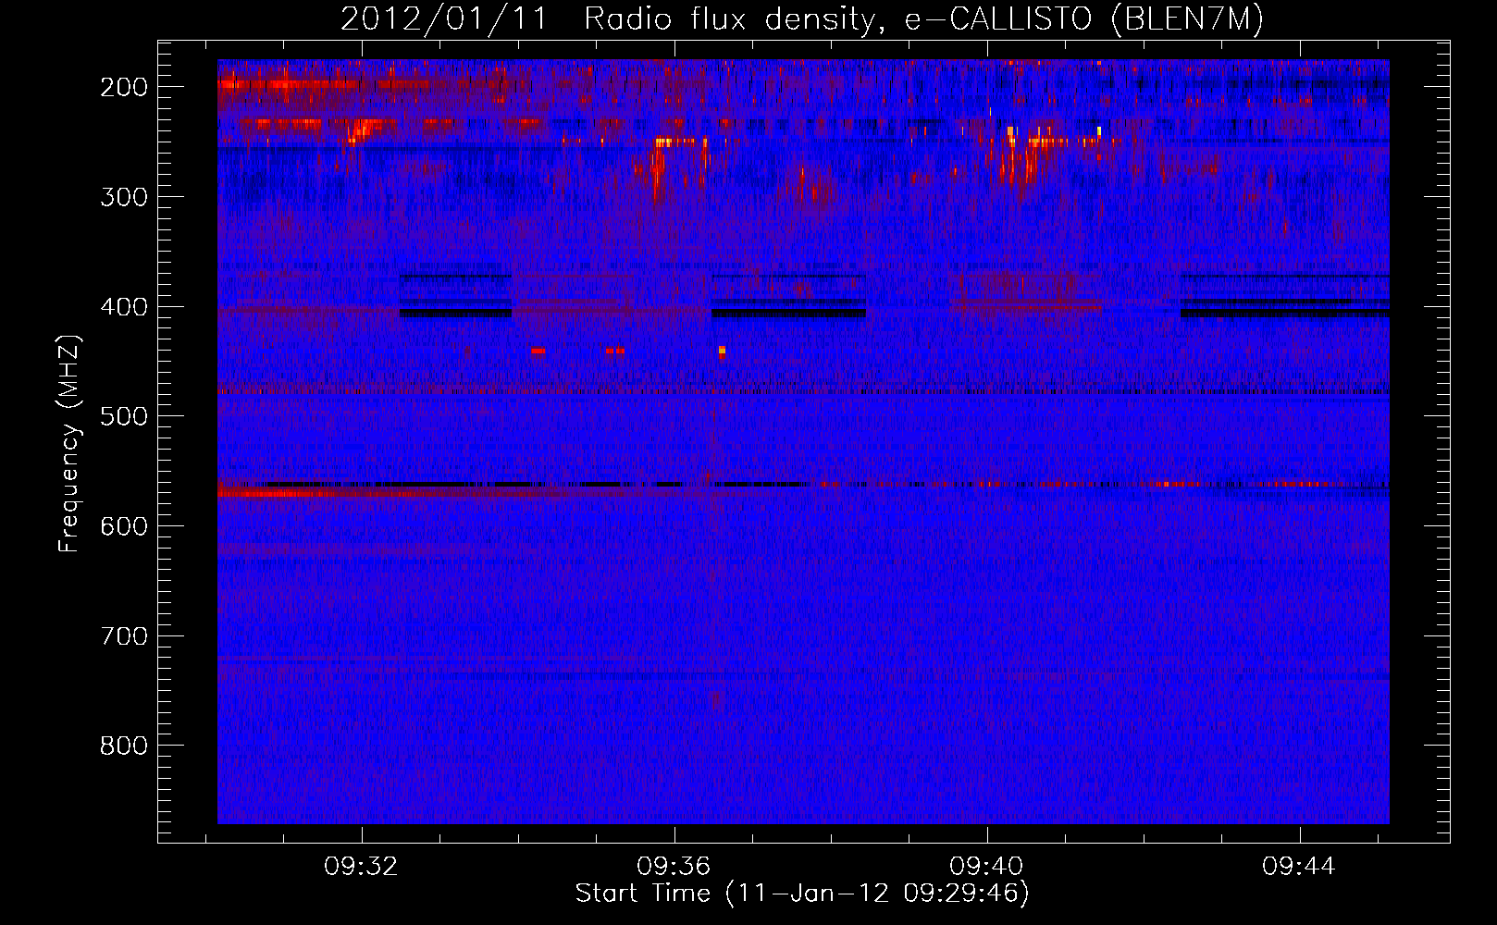Click the 09:44 time tick label
This screenshot has height=925, width=1497.
(x=1299, y=866)
